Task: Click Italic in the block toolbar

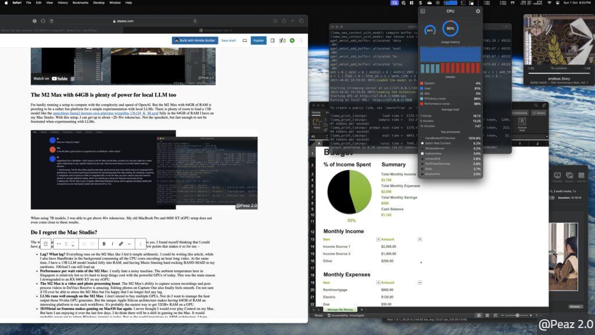Action: pos(112,244)
